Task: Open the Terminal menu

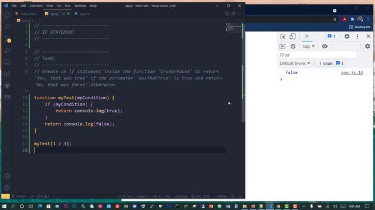Action: (x=80, y=6)
